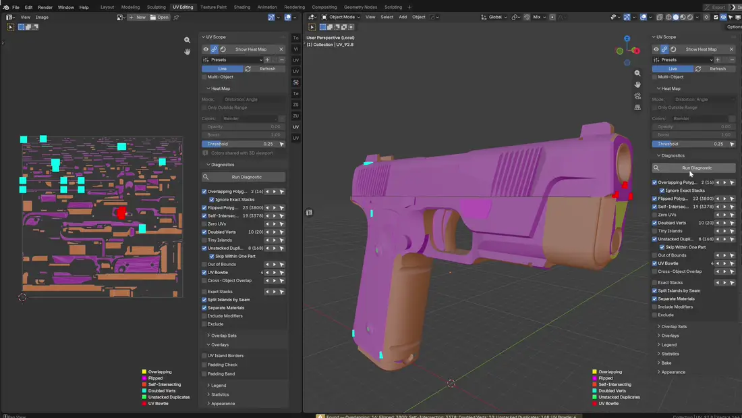Toggle Separate Materials in 3D viewport panel
Image resolution: width=742 pixels, height=418 pixels.
click(654, 299)
